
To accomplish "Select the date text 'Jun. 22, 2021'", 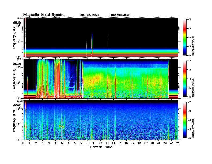I will [89, 15].
